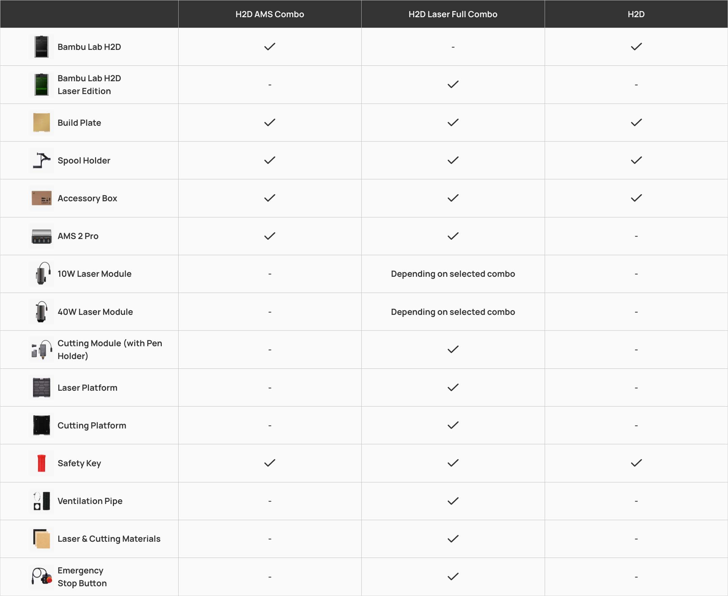Select the red Safety Key icon
This screenshot has height=596, width=728.
(x=41, y=463)
